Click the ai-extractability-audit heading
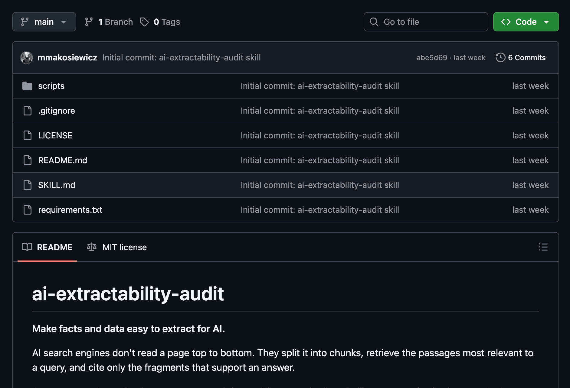The image size is (570, 388). 128,294
